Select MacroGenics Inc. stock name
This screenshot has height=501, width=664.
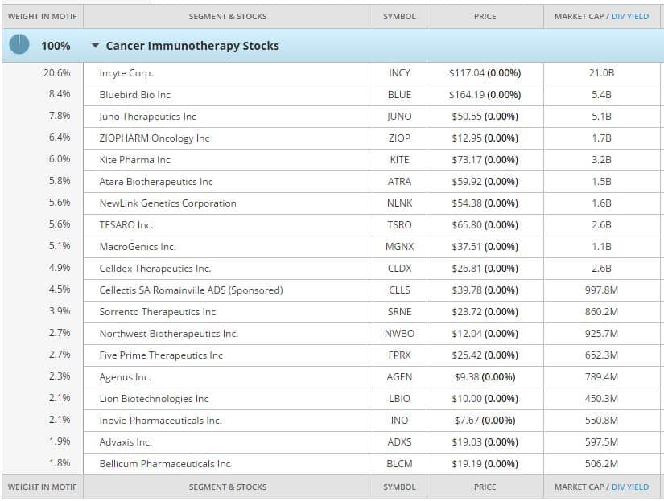point(138,247)
